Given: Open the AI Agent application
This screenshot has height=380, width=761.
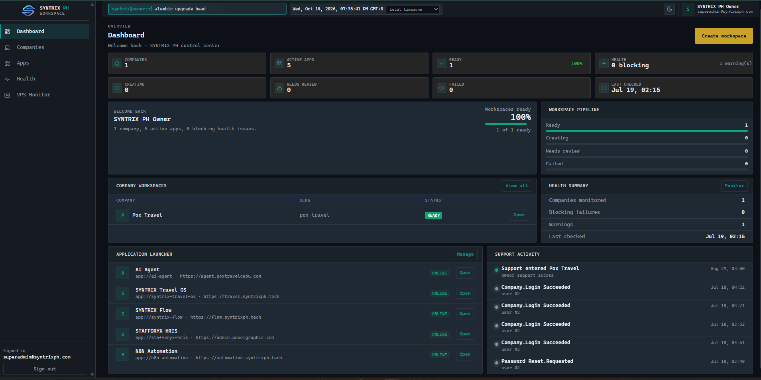Looking at the screenshot, I should 465,273.
